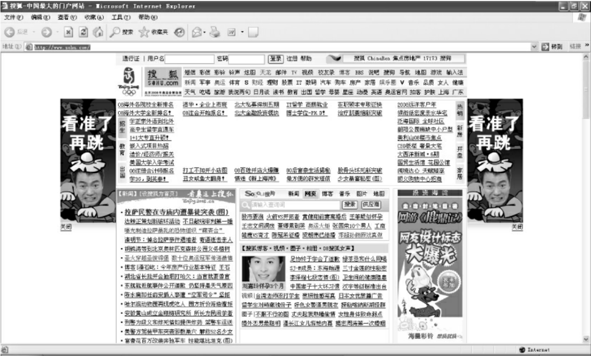Open the 工具(T) menu
591x356 pixels.
(x=121, y=17)
